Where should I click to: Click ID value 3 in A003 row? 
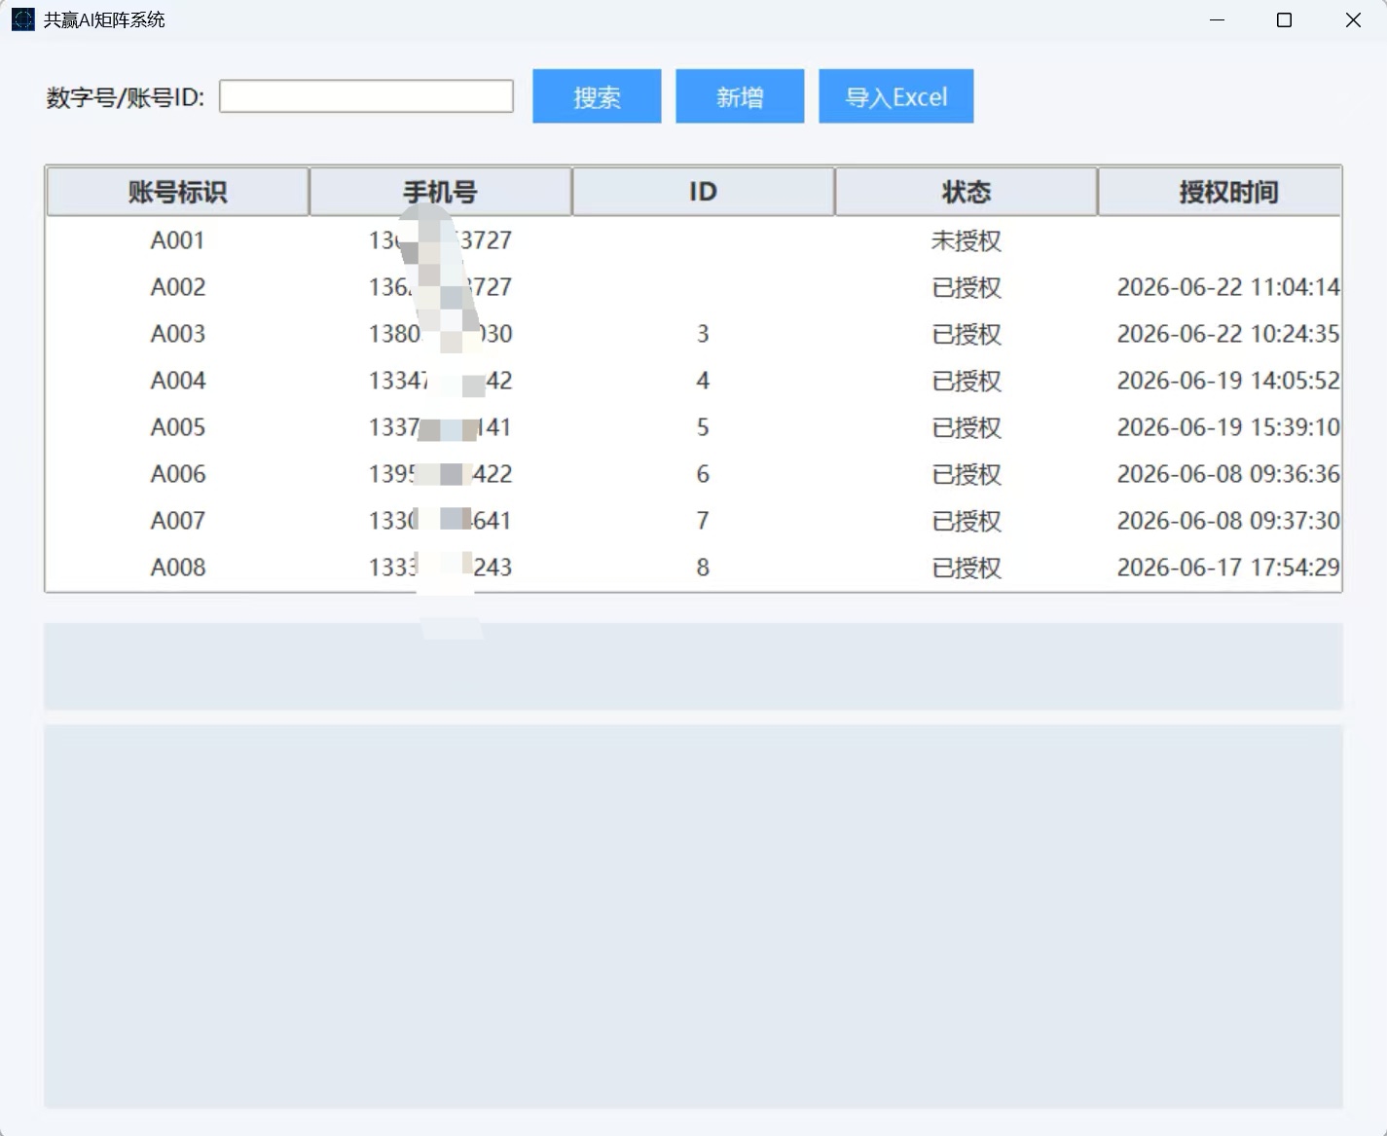point(703,334)
